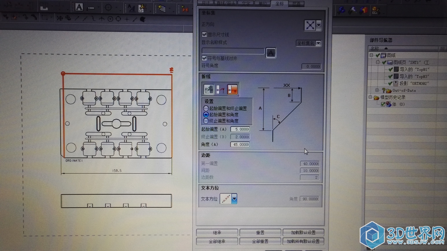This screenshot has width=447, height=251.
Task: Click the positive direction crossed-arrows icon
Action: click(310, 25)
